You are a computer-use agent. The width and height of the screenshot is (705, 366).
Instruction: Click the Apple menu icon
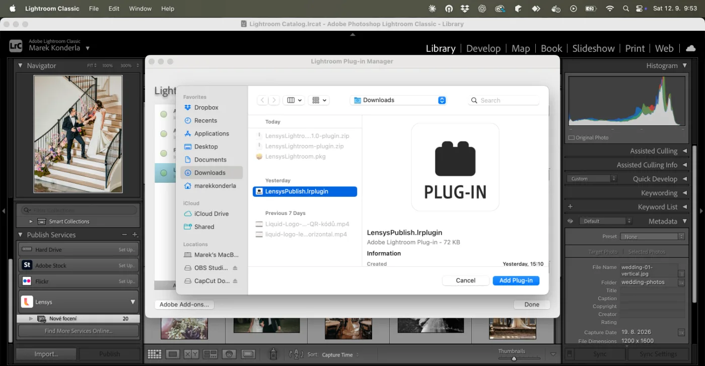13,9
